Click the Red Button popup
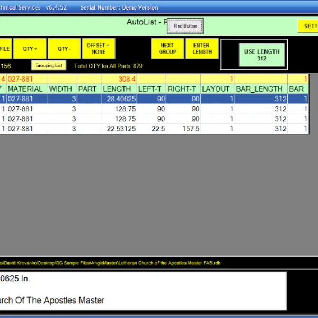 click(185, 26)
